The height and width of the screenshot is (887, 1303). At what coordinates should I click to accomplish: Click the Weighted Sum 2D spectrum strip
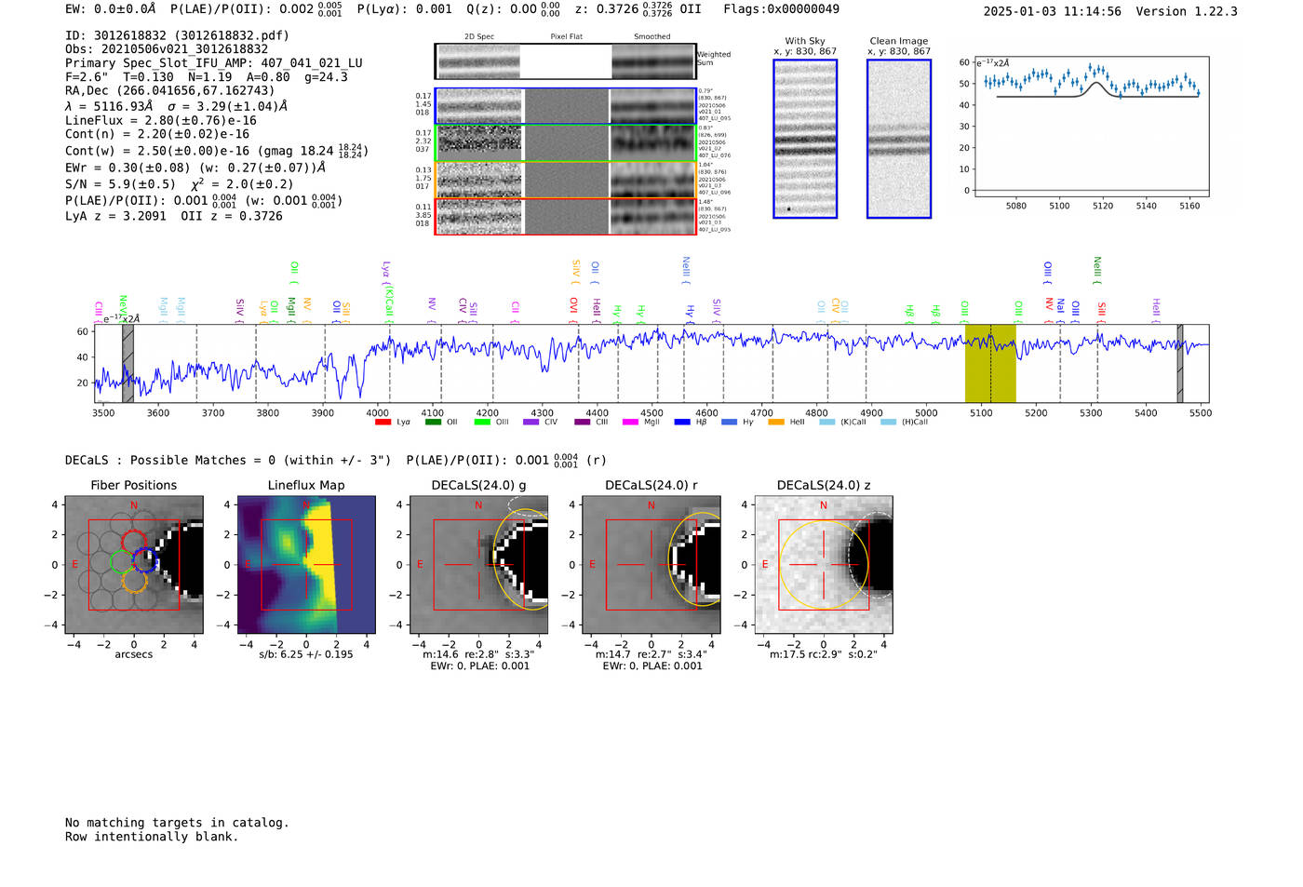pyautogui.click(x=565, y=61)
